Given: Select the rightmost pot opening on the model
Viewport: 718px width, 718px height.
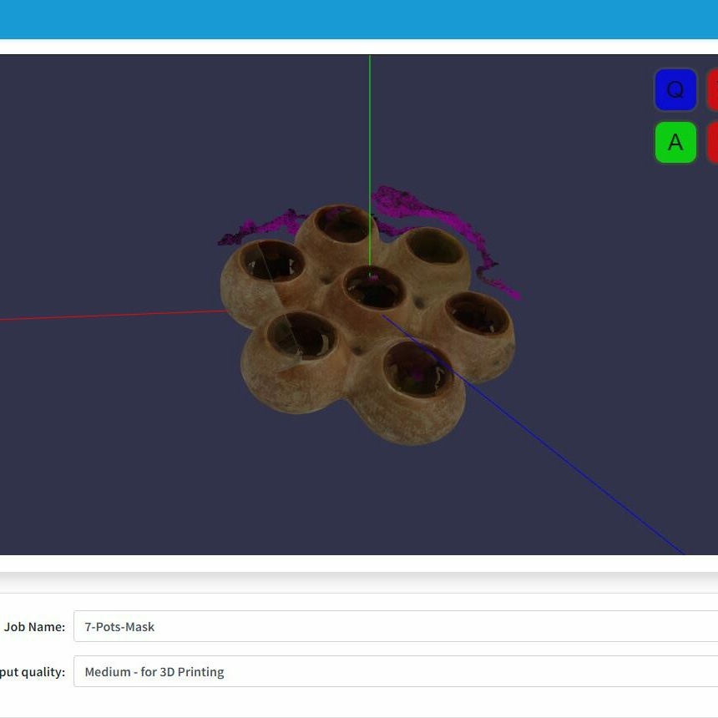Looking at the screenshot, I should (478, 314).
